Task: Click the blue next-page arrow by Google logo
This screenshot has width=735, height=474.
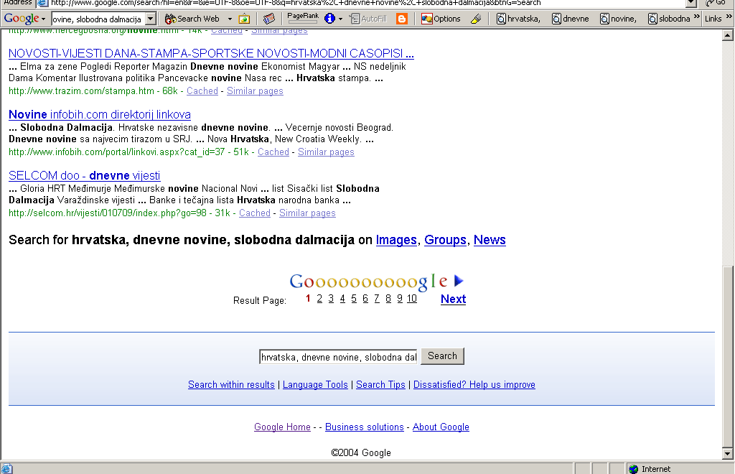Action: click(x=459, y=281)
